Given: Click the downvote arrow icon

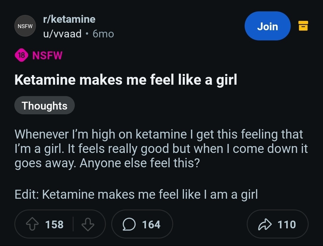Looking at the screenshot, I should coord(88,224).
